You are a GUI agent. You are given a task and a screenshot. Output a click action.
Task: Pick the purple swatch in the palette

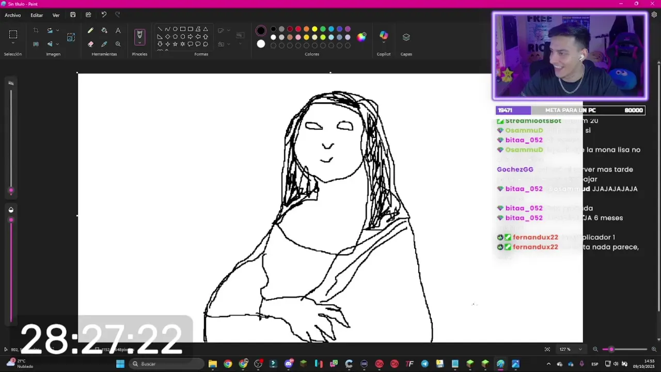point(348,29)
